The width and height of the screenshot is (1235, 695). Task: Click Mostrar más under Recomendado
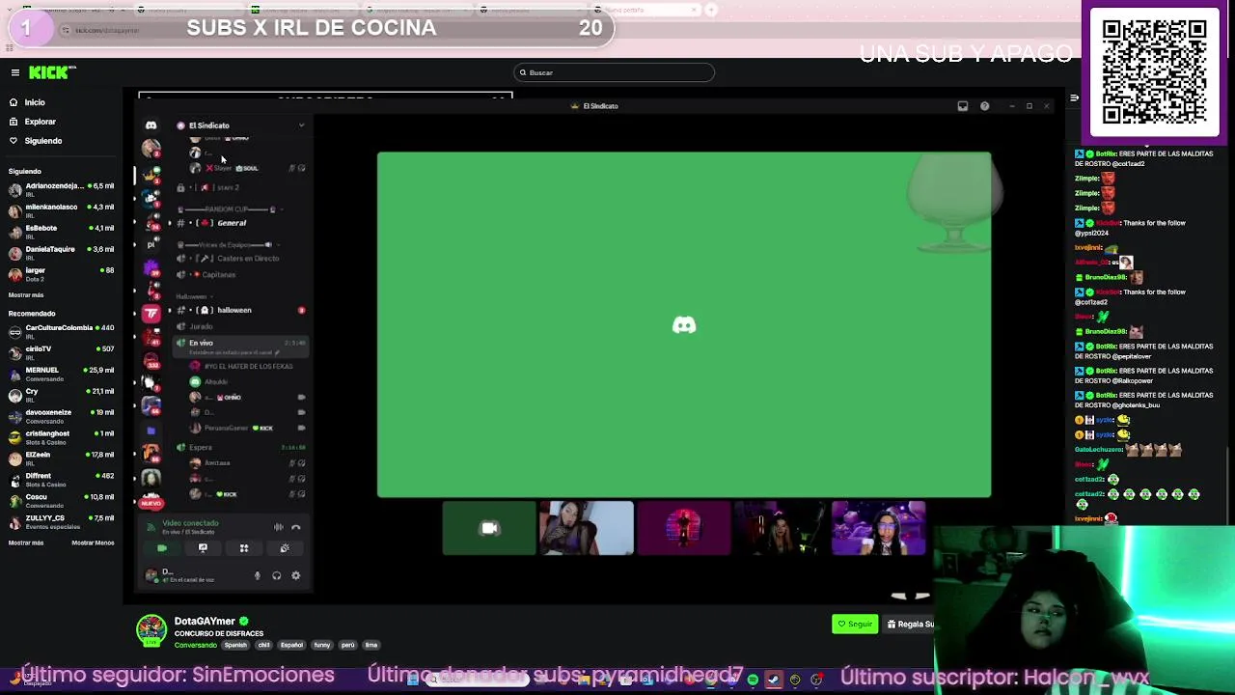(x=26, y=543)
